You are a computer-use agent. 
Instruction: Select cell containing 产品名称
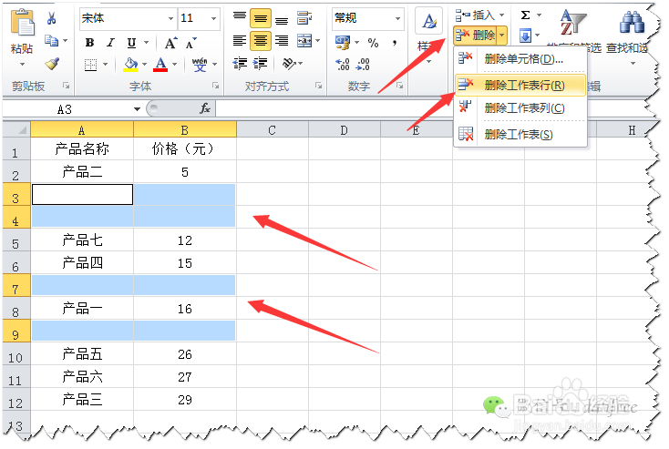82,148
